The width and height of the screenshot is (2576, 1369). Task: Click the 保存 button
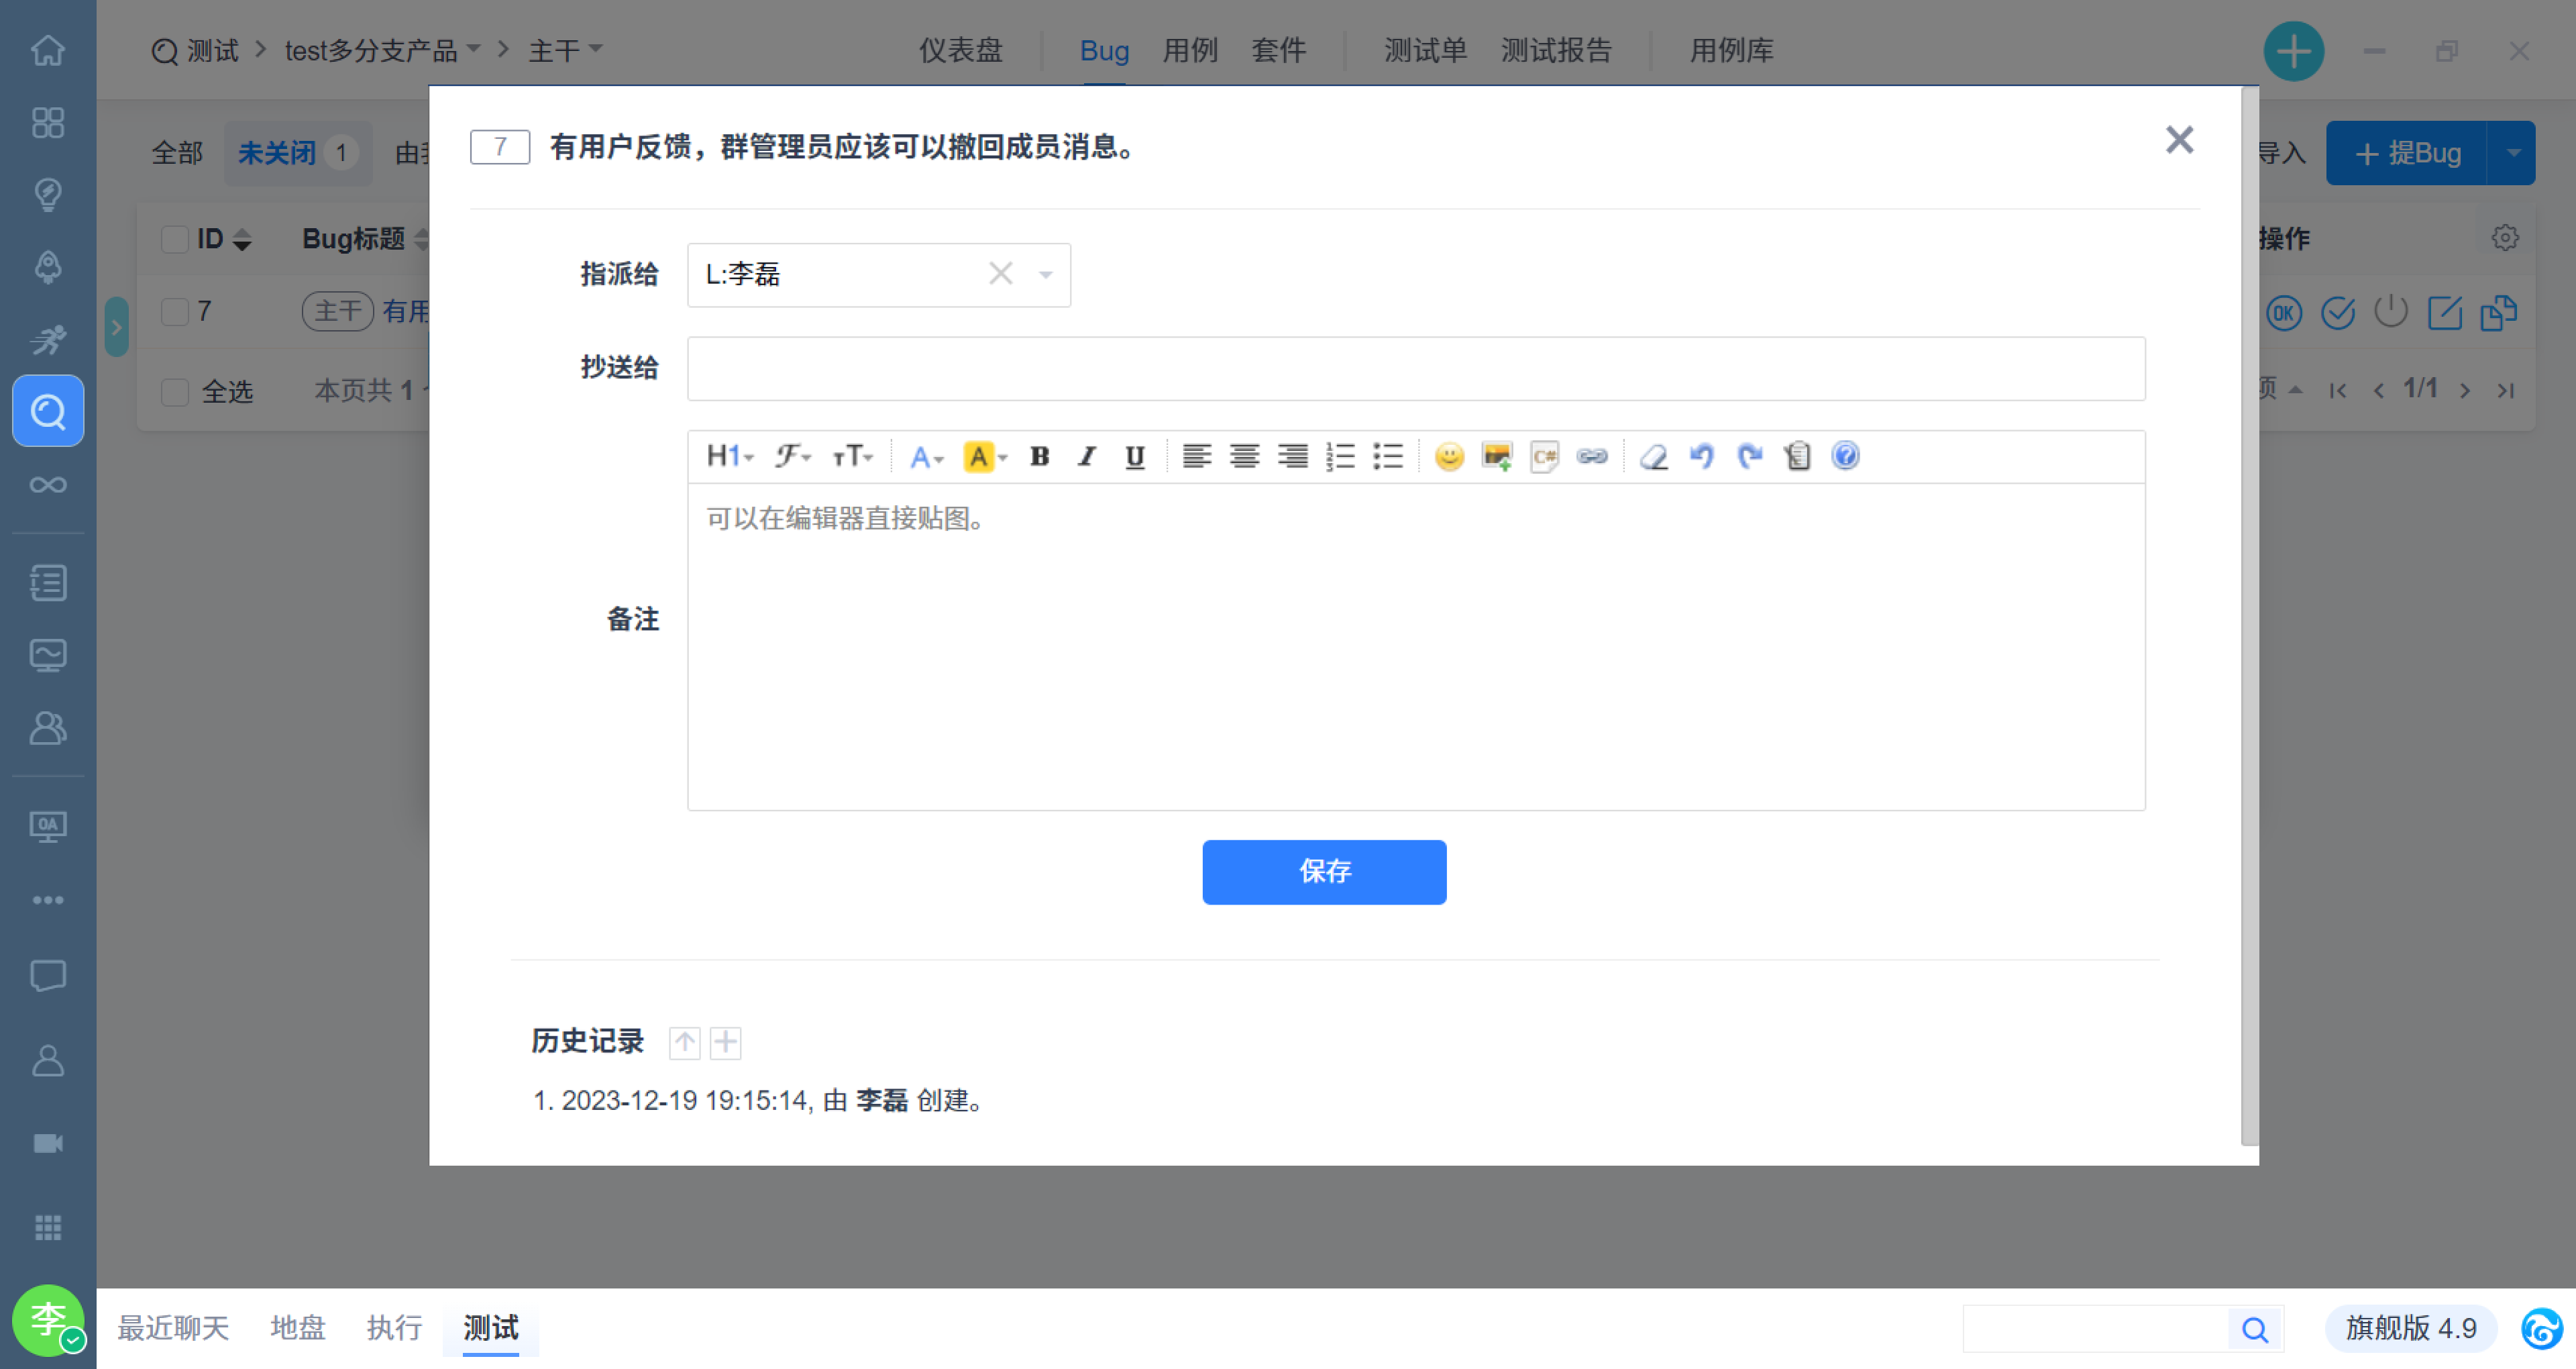pyautogui.click(x=1324, y=872)
